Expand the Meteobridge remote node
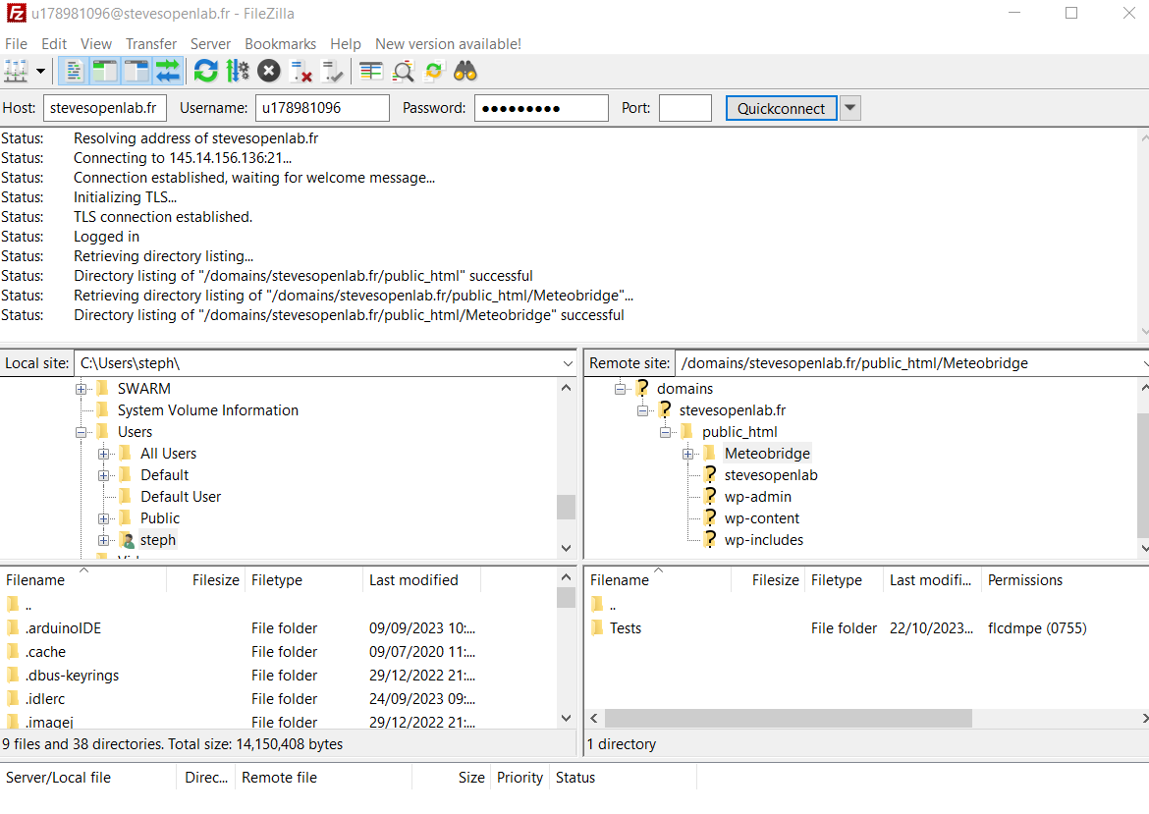 (688, 455)
